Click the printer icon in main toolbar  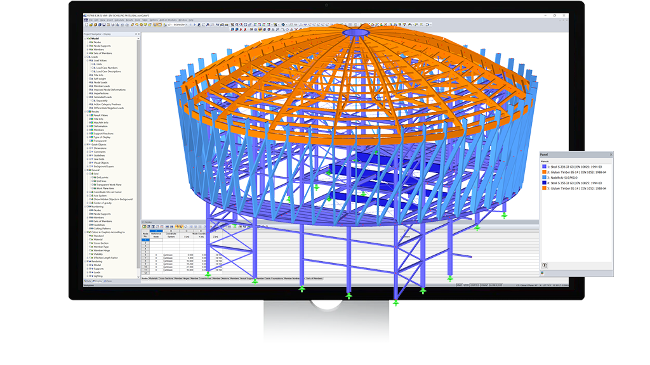[113, 25]
